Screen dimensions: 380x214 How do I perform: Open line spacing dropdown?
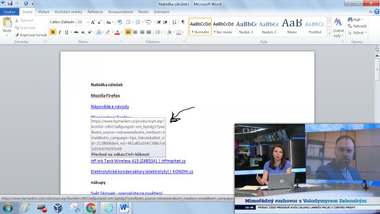point(158,32)
